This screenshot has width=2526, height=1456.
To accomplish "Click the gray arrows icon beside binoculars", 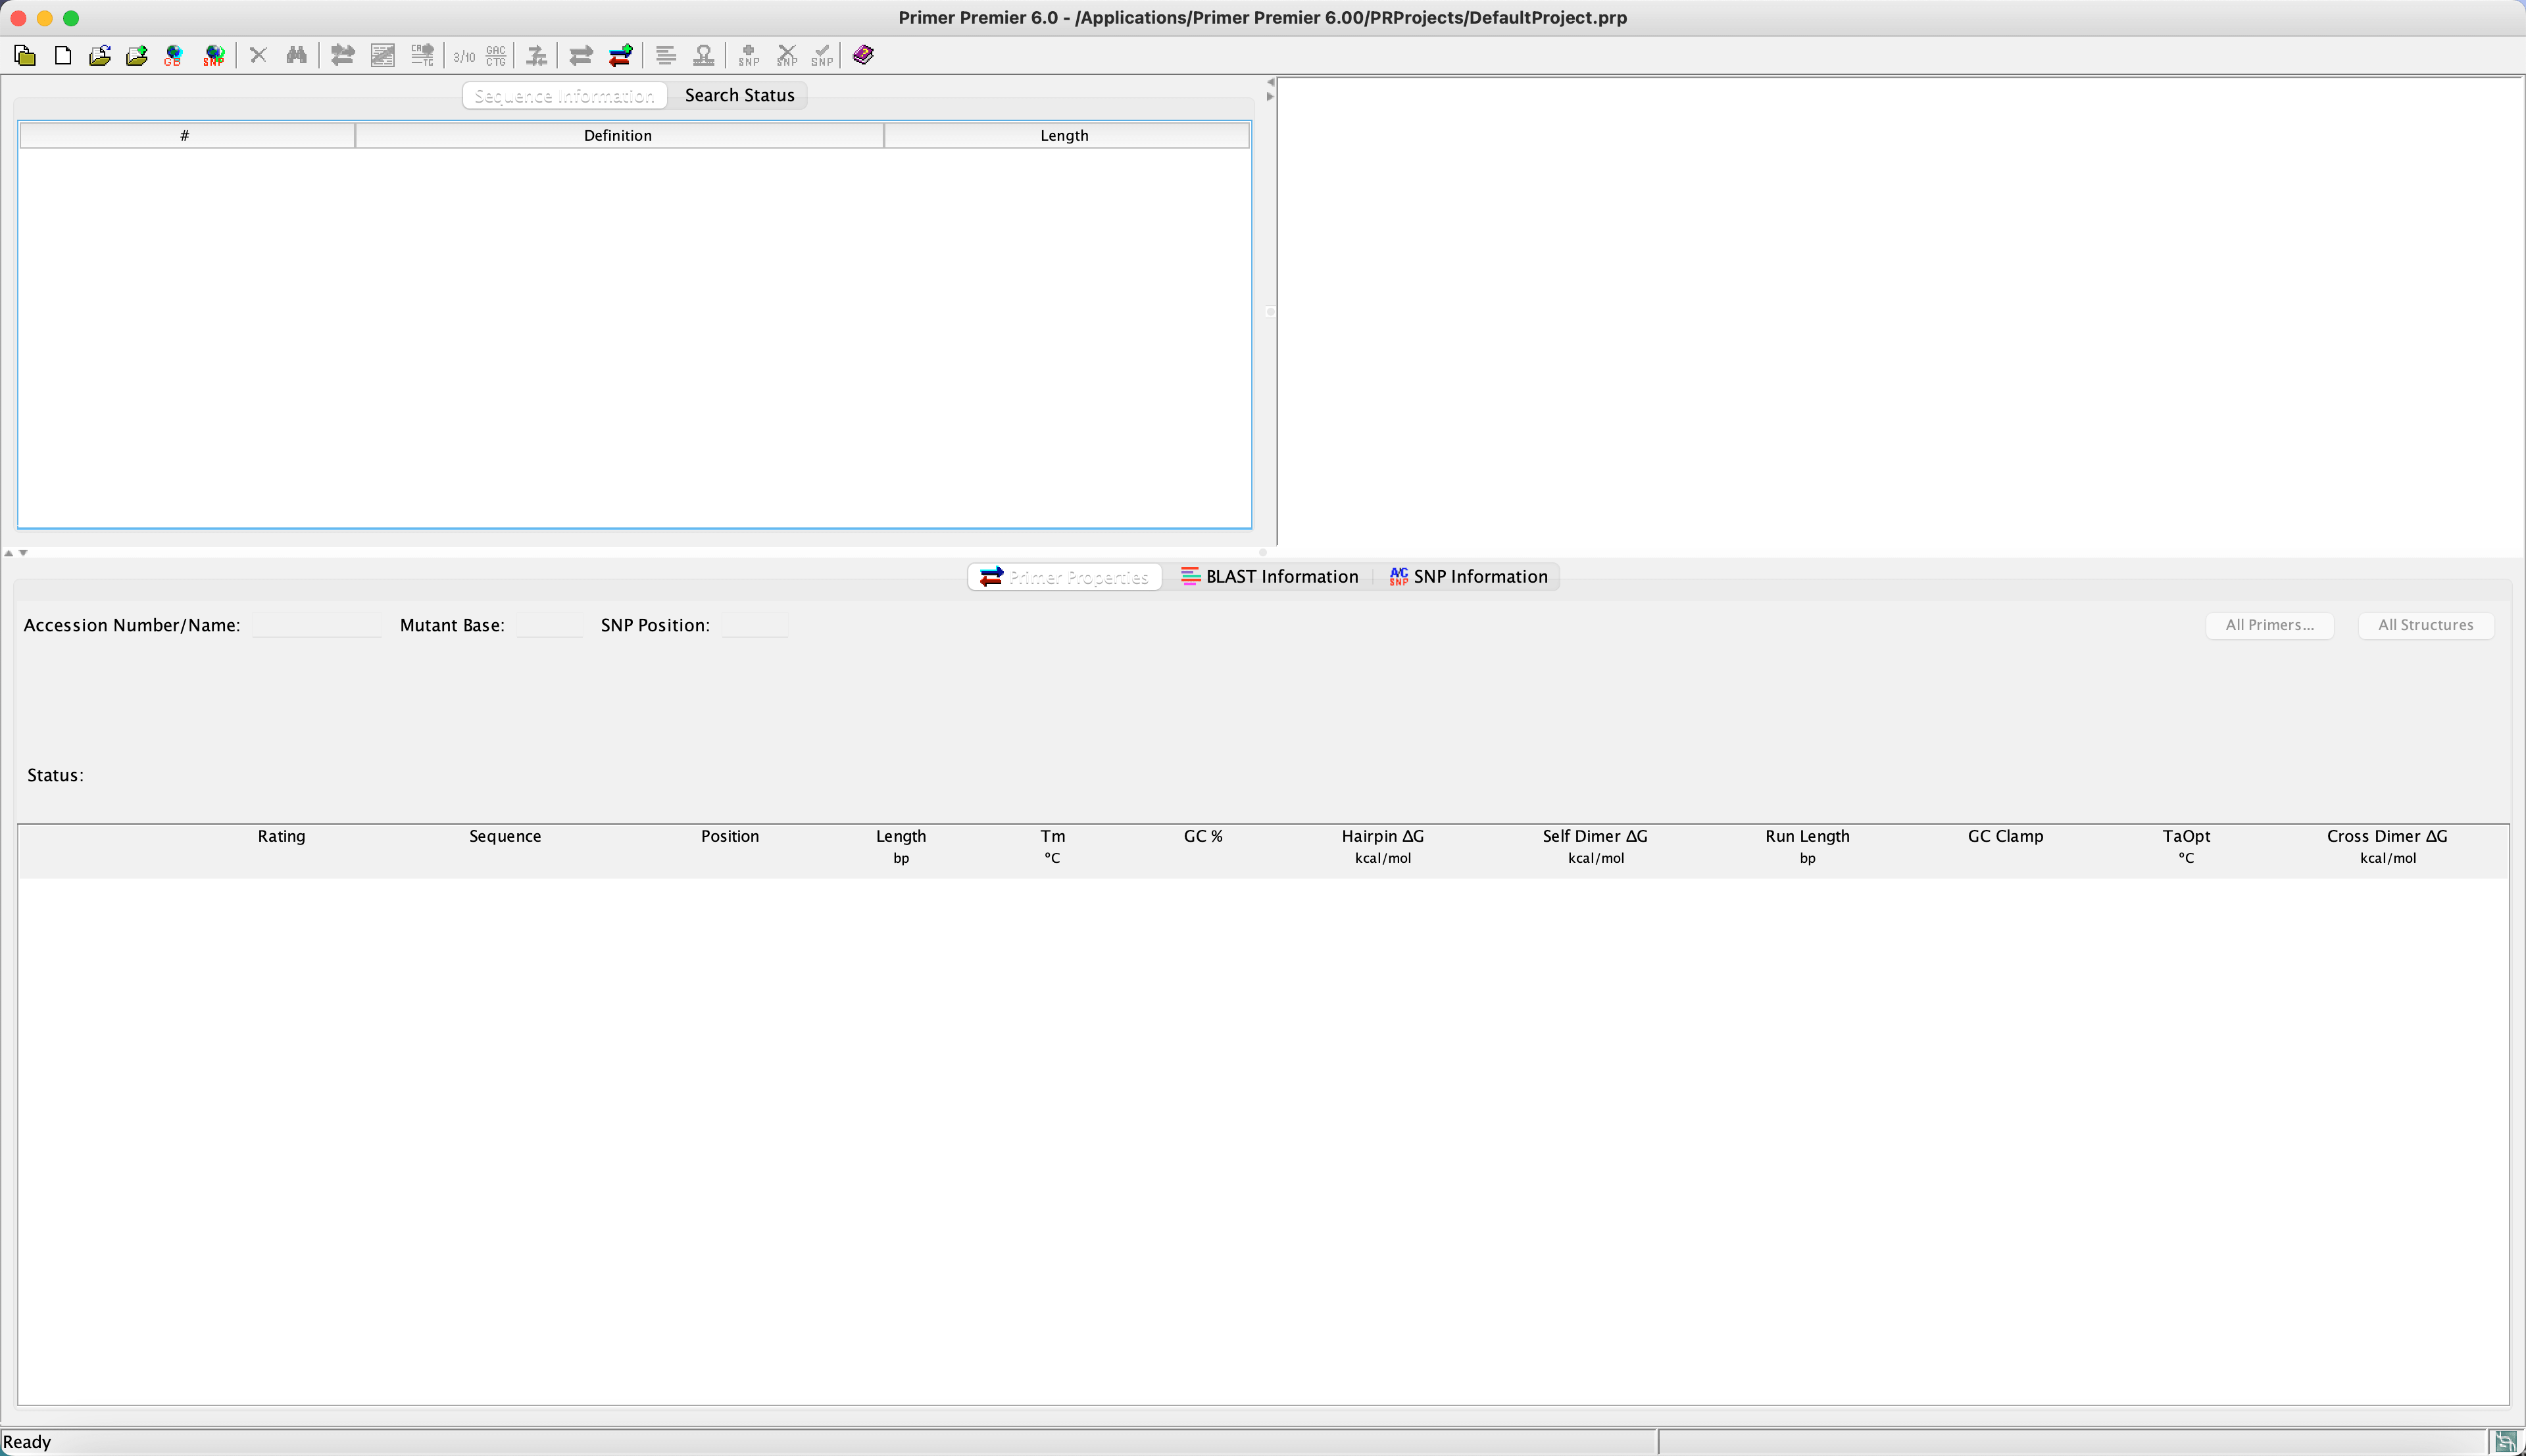I will (343, 55).
